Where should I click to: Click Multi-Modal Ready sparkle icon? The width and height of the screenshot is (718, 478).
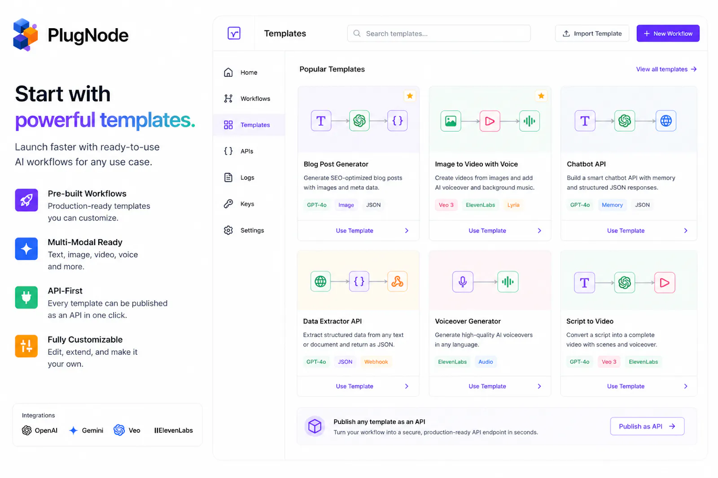(26, 249)
